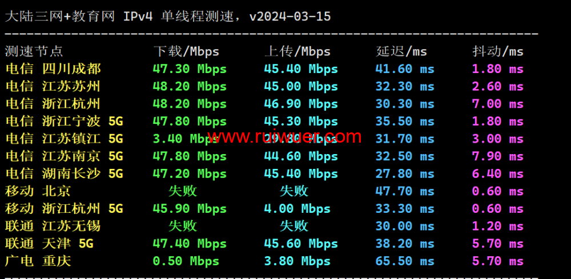Viewport: 571px width, 279px height.
Task: Click the 46.90 Mbps upload value
Action: click(x=301, y=104)
